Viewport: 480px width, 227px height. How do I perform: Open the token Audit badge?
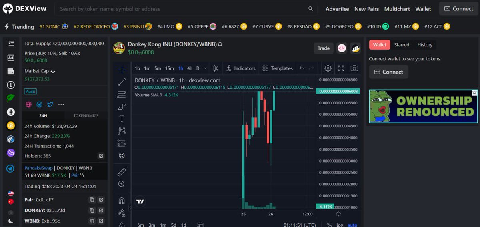pos(31,92)
